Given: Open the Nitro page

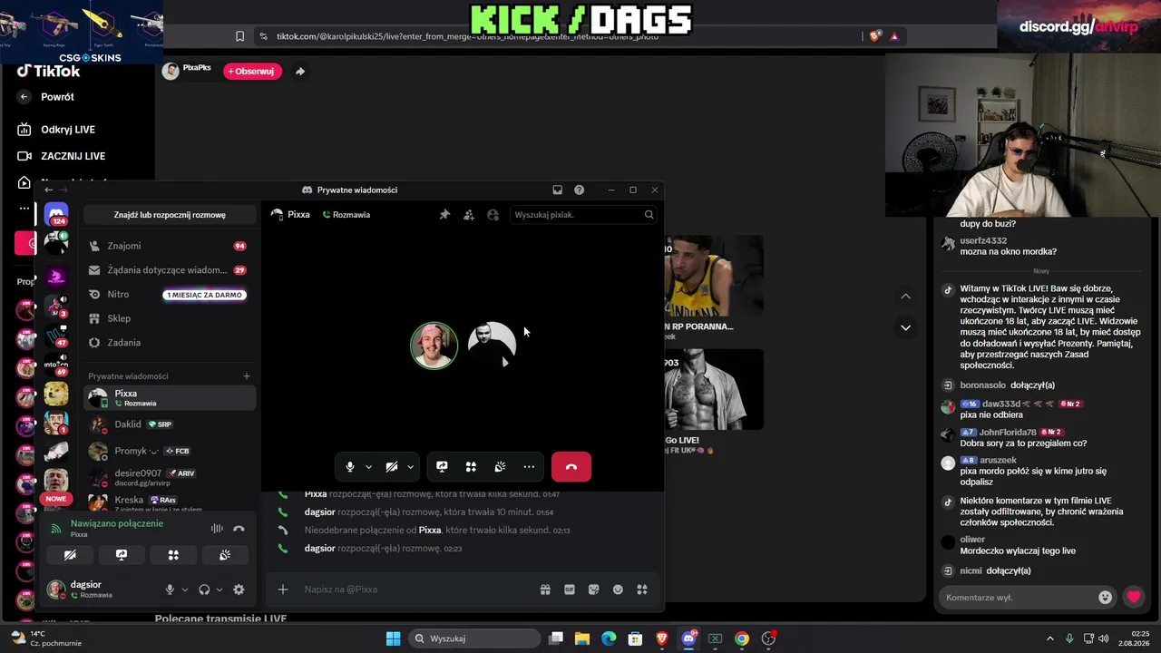Looking at the screenshot, I should pyautogui.click(x=170, y=295).
